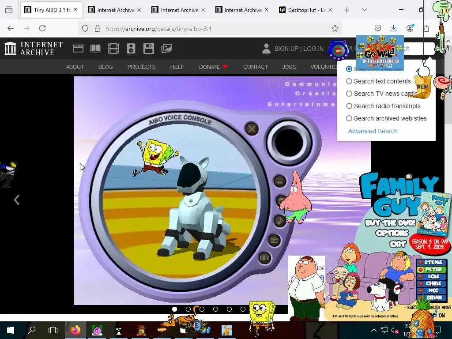Reload the current page
The image size is (452, 339).
coord(42,28)
